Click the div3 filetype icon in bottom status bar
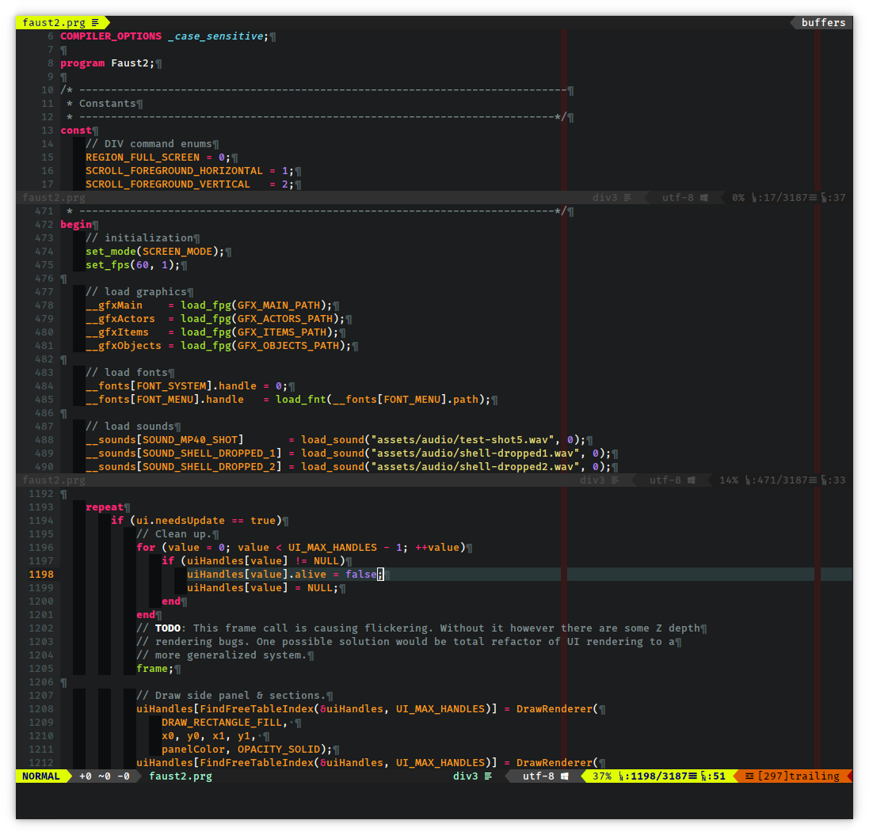Screen dimensions: 869x835 [488, 776]
